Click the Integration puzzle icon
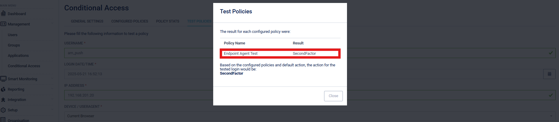Screen dimensions: 559x122 tap(3, 100)
